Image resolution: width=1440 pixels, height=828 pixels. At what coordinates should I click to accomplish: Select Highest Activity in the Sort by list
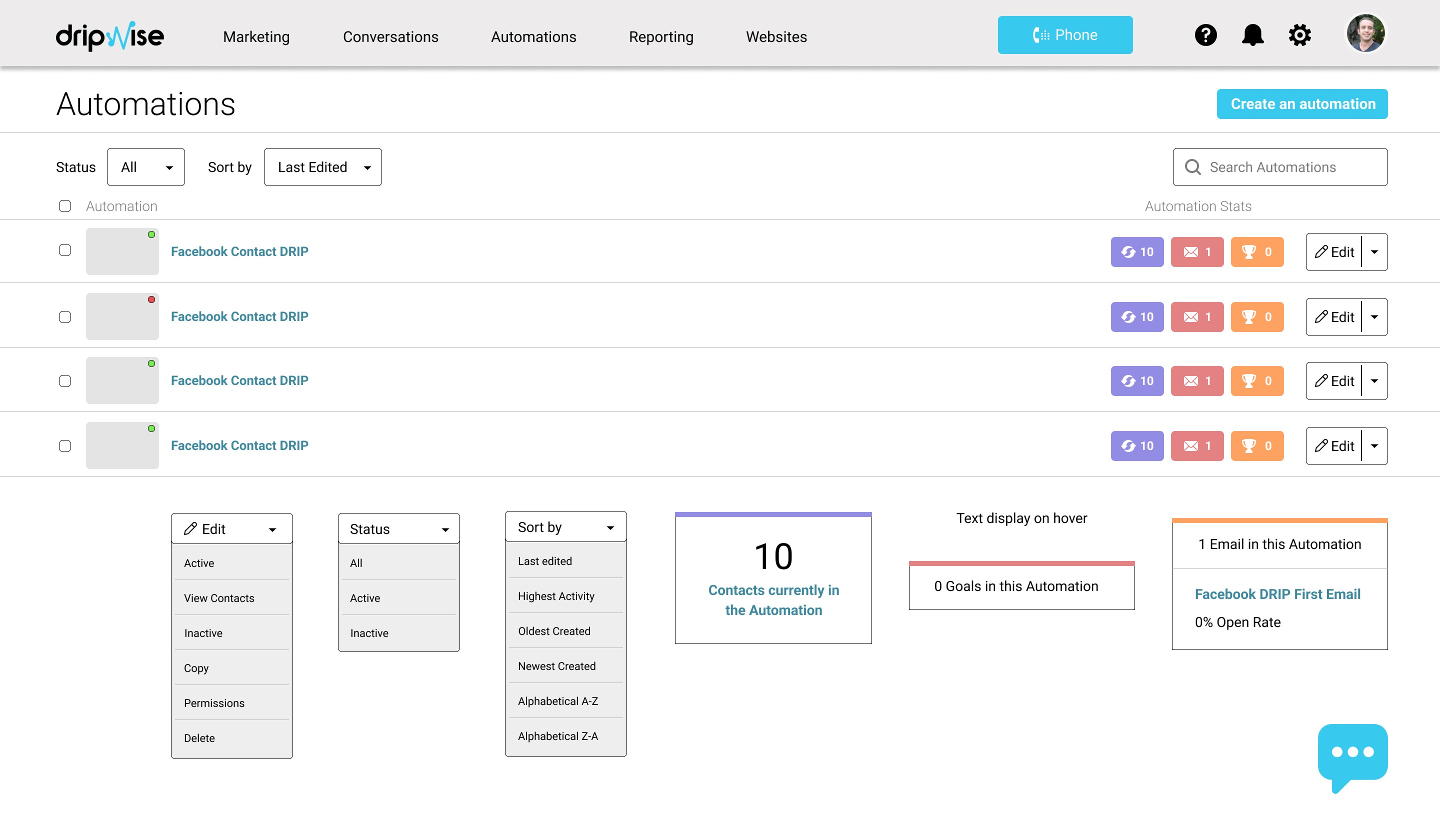tap(556, 596)
